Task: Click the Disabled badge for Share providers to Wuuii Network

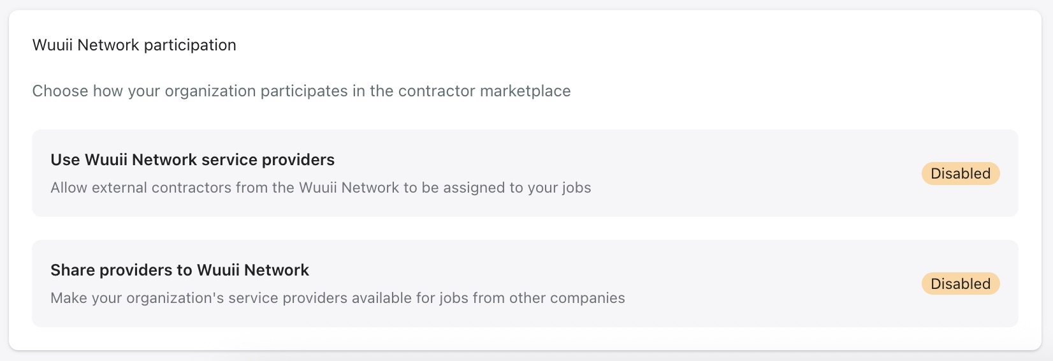Action: click(x=960, y=284)
